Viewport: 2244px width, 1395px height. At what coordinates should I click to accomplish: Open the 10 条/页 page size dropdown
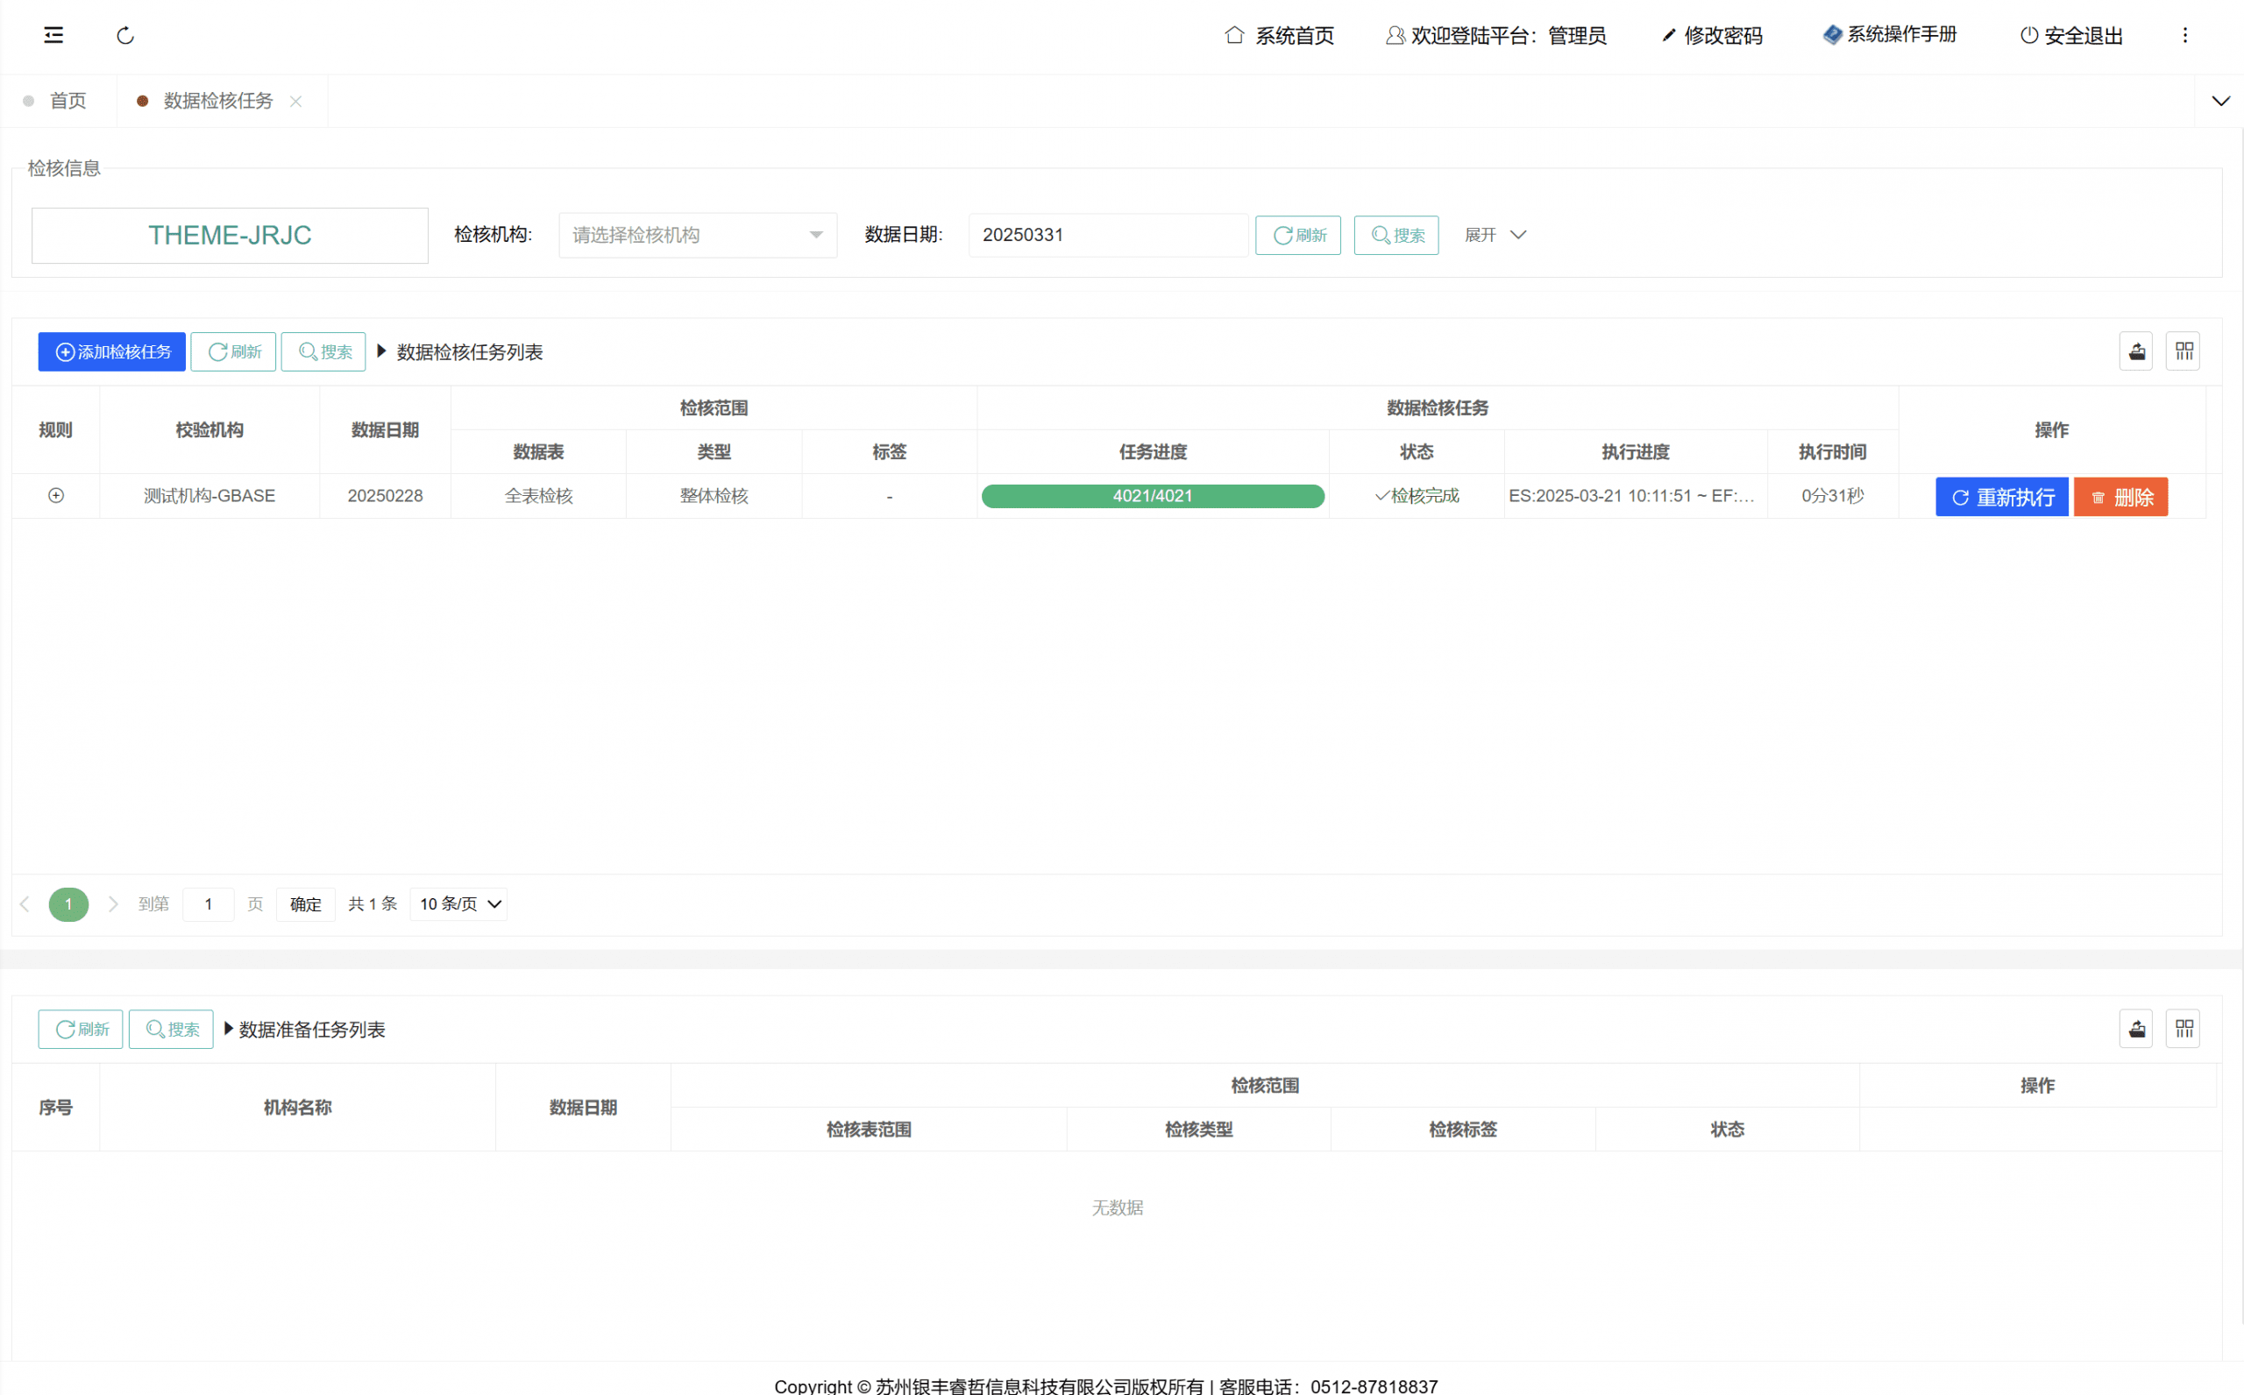(x=459, y=904)
